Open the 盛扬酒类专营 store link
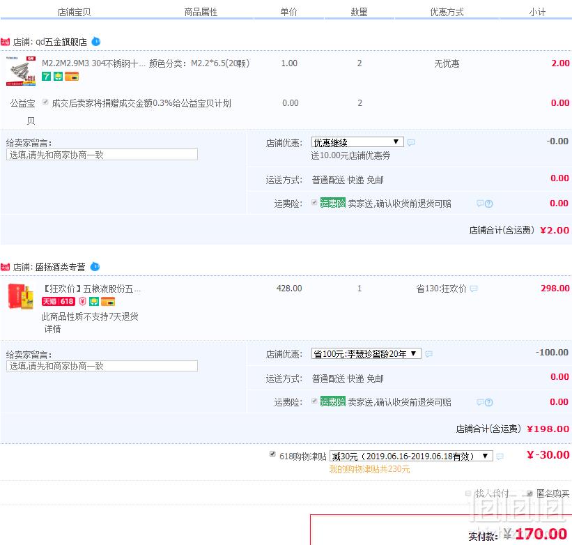 [x=60, y=267]
